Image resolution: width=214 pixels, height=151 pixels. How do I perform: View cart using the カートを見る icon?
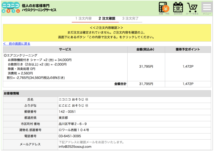coord(193,7)
